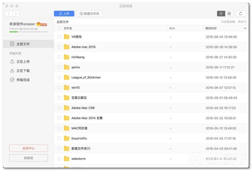252x171 pixels.
Task: Click the date 2016-06-11 11:10:27
Action: [x=220, y=67]
